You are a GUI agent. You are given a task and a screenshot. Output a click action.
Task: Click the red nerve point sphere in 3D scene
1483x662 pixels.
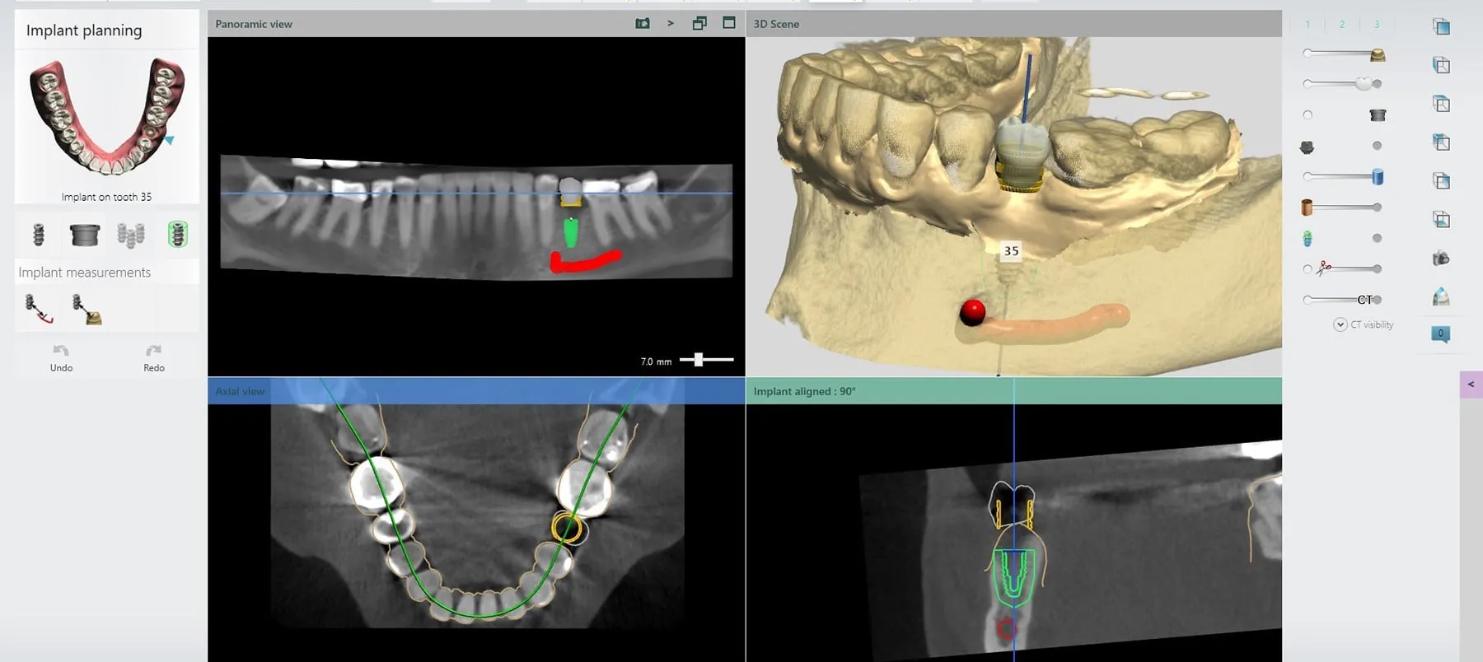(x=973, y=311)
